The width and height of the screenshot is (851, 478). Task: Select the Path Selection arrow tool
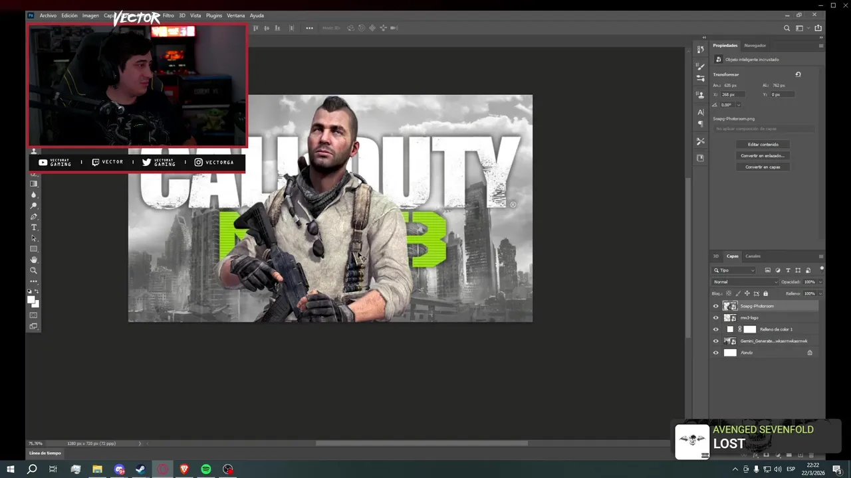coord(34,238)
